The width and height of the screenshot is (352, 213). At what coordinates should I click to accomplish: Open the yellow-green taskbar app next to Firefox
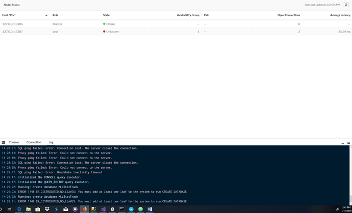pyautogui.click(x=94, y=209)
